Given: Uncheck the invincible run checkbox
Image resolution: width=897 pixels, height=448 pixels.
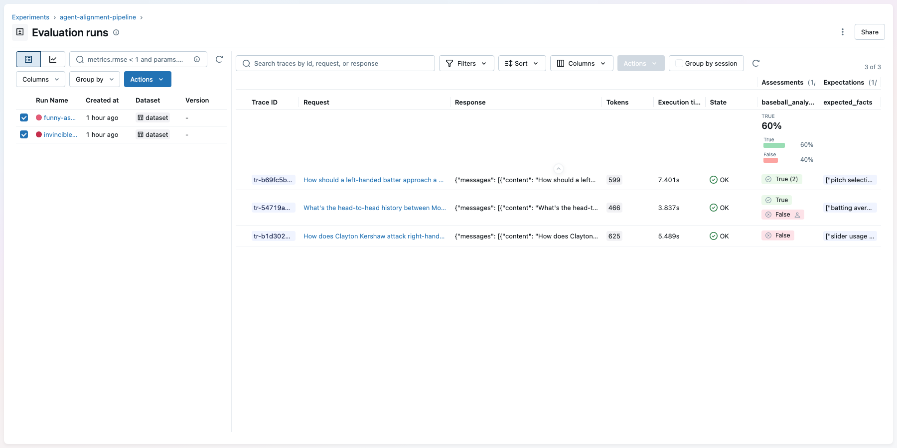Looking at the screenshot, I should coord(24,134).
